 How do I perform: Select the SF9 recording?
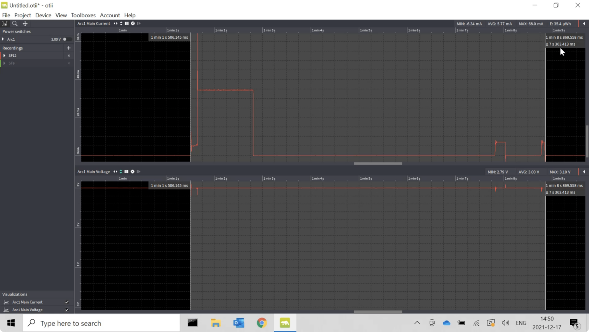[12, 63]
